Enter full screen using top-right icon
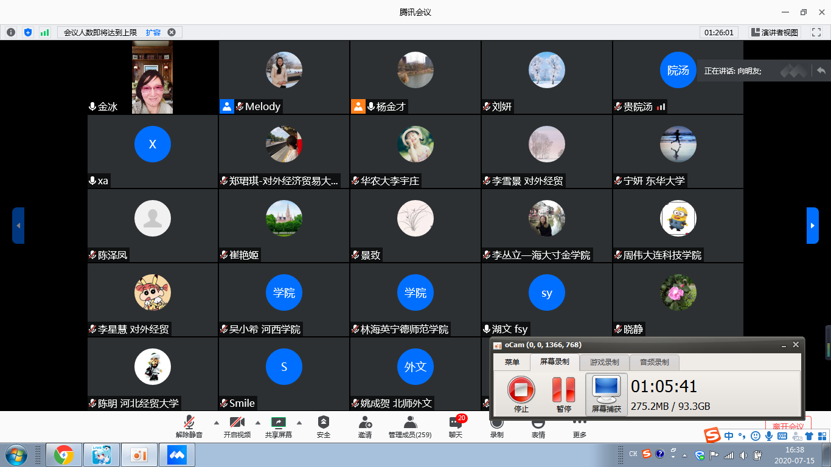Image resolution: width=831 pixels, height=467 pixels. point(816,32)
